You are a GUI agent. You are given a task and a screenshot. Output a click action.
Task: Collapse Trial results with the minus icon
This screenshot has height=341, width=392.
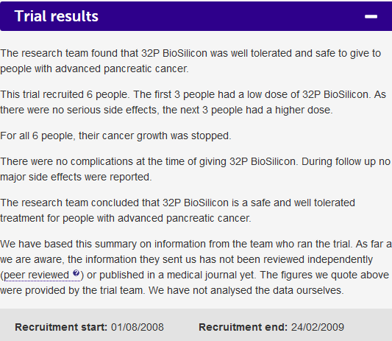click(x=371, y=16)
